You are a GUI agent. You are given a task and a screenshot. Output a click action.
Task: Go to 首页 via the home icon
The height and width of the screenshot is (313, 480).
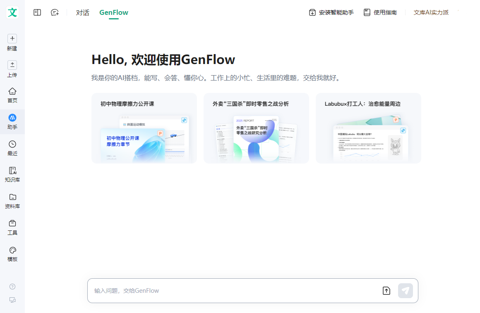pyautogui.click(x=12, y=91)
